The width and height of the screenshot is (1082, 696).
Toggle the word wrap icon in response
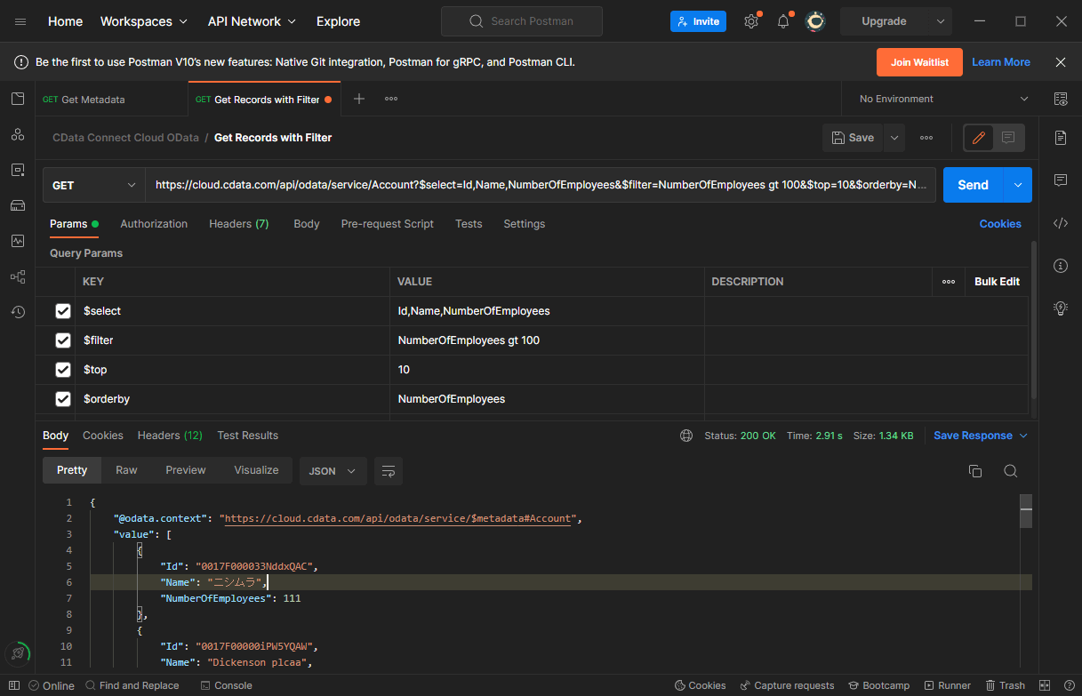point(389,471)
